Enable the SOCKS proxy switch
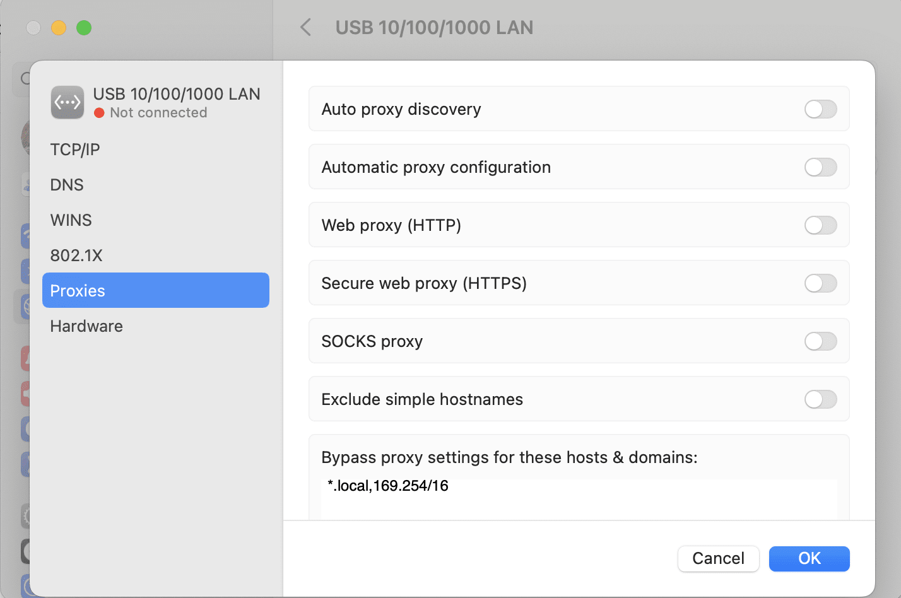The image size is (901, 598). point(820,341)
